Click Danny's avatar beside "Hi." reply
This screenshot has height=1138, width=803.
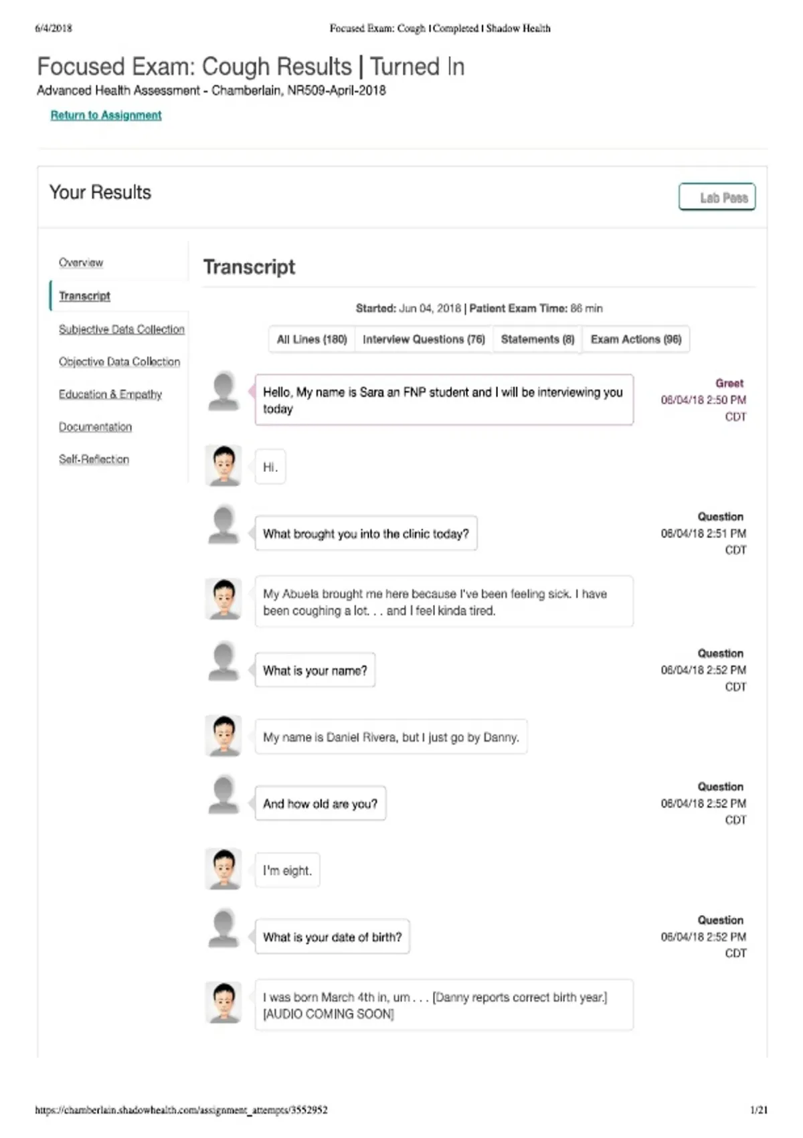pyautogui.click(x=224, y=465)
